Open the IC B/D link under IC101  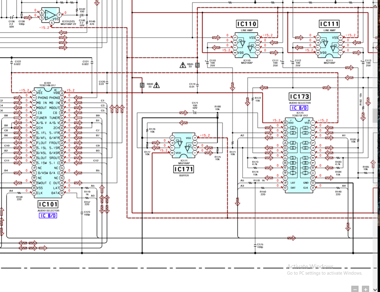(48, 216)
